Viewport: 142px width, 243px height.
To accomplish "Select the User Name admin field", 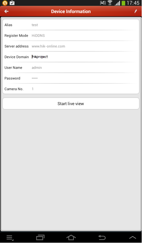I will 71,68.
